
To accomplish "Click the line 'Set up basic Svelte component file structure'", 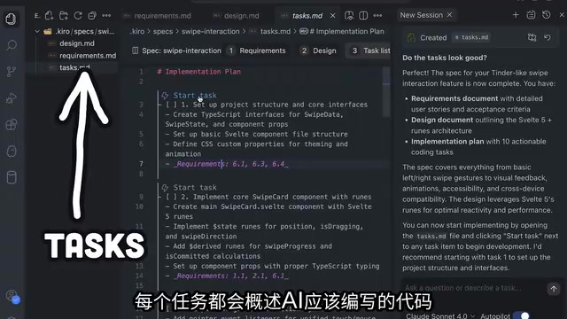I will (257, 134).
